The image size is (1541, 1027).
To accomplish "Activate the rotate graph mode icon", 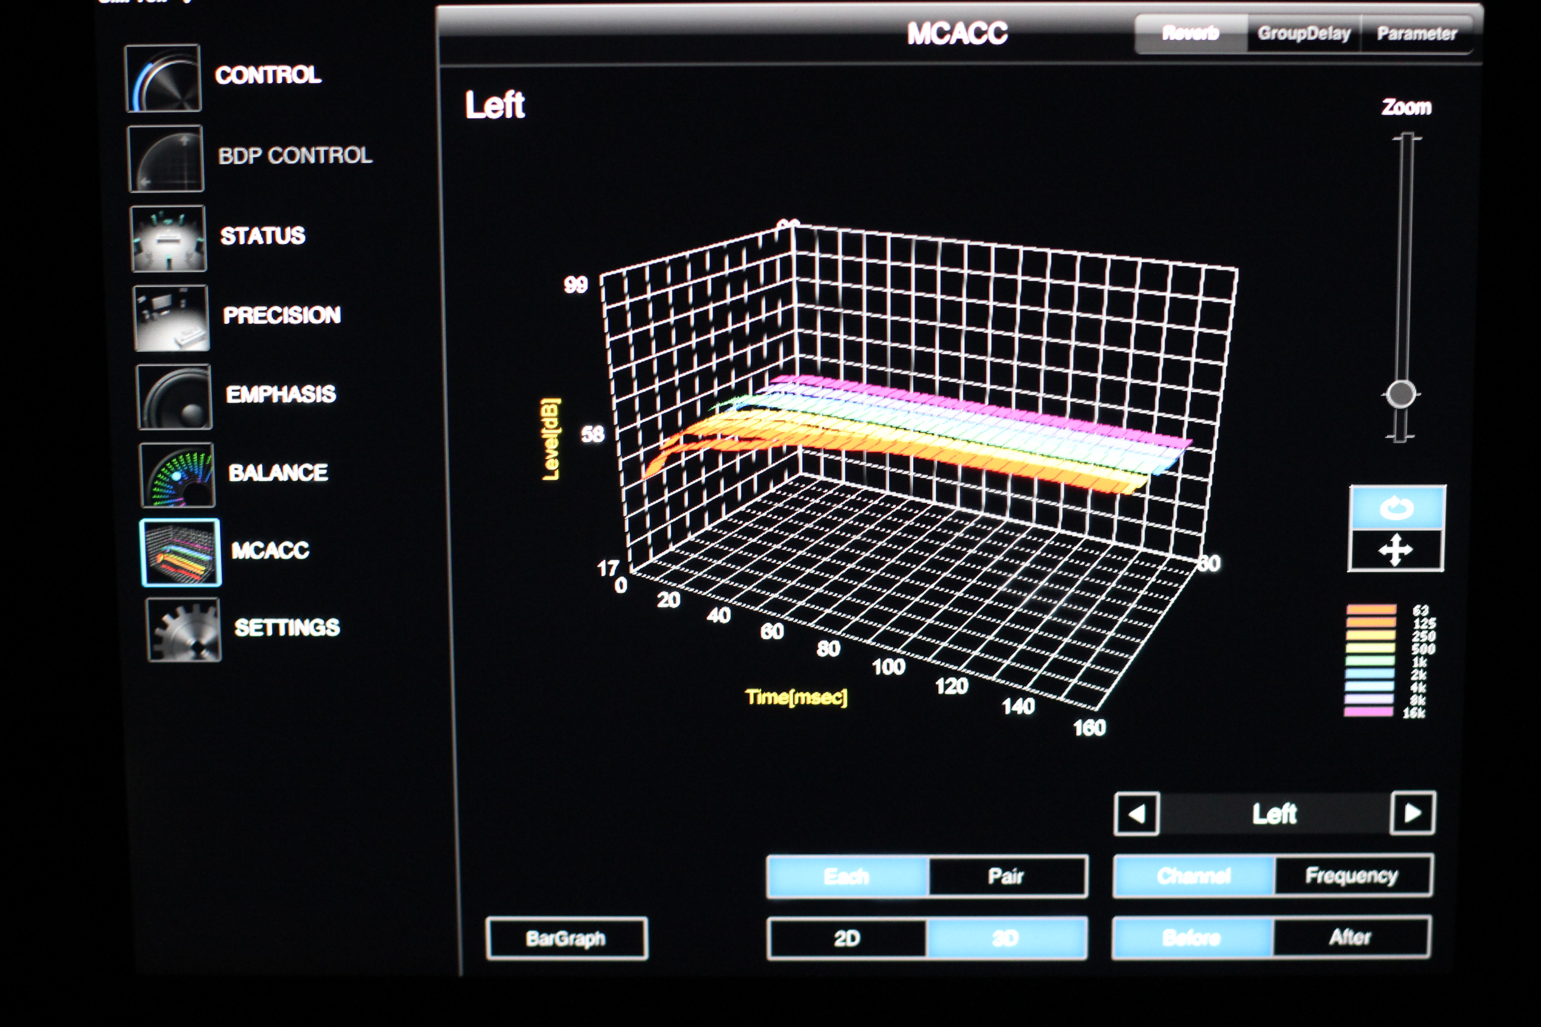I will point(1397,508).
